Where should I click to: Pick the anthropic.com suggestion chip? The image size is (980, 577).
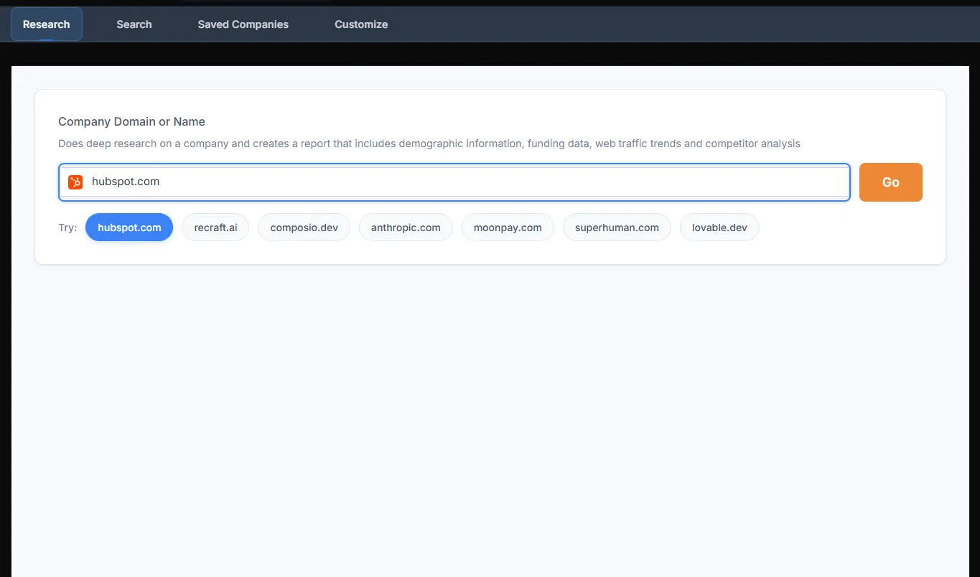(x=406, y=227)
